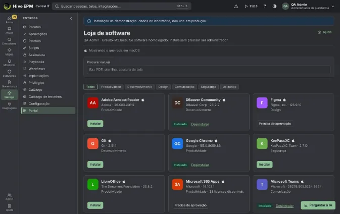This screenshot has width=340, height=214.
Task: Open Catálogo in Entrega menu
Action: click(x=48, y=90)
